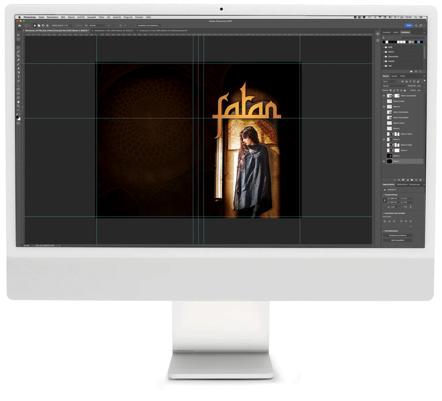
Task: Select the Move tool
Action: tap(19, 35)
